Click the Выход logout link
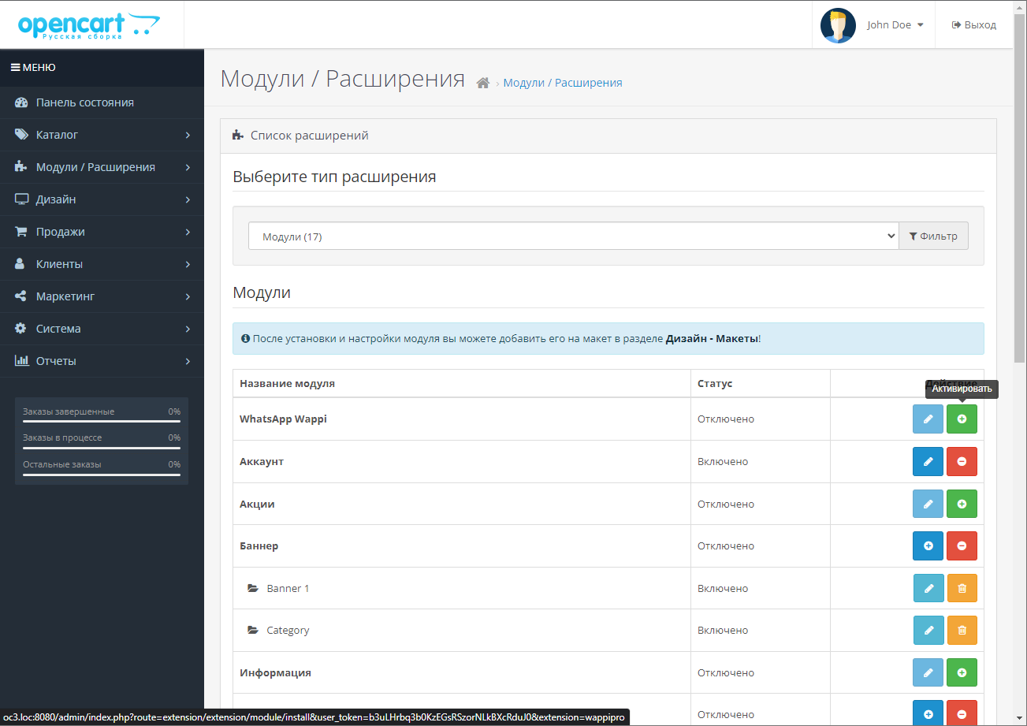Viewport: 1027px width, 726px height. tap(974, 25)
